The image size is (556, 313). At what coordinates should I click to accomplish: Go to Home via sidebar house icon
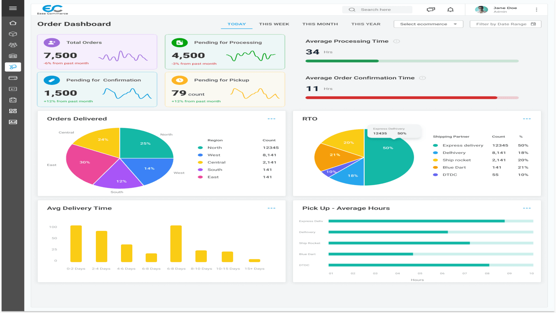pos(13,23)
